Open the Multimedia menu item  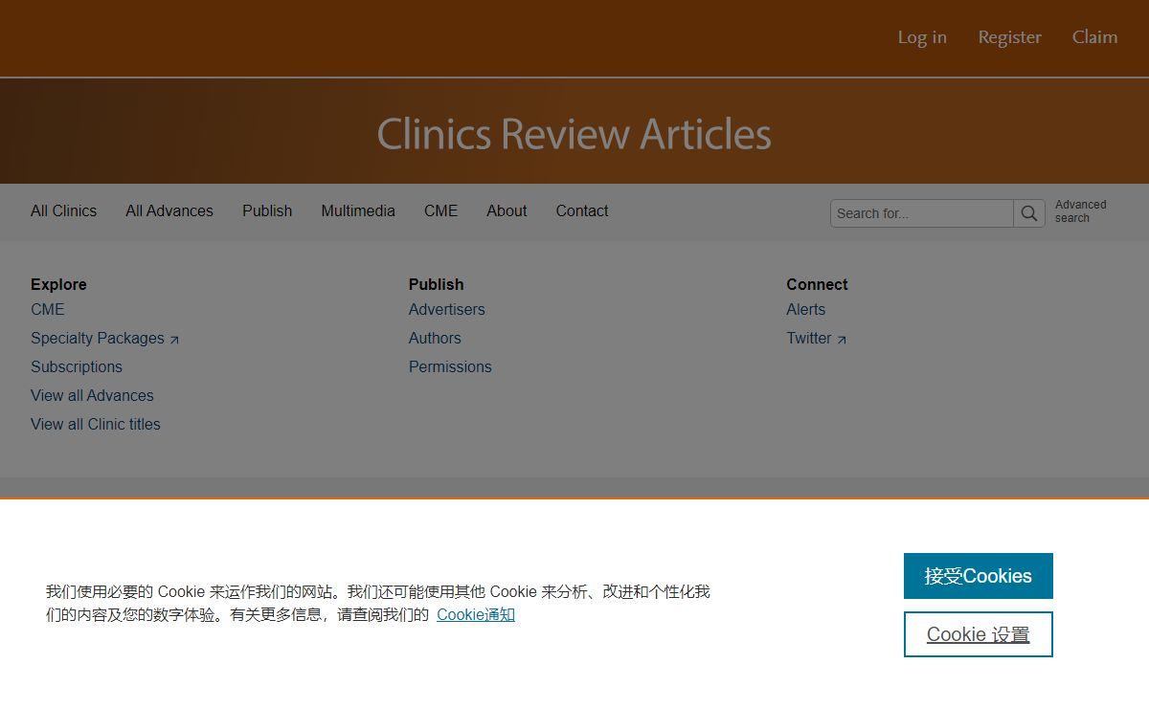pos(358,211)
